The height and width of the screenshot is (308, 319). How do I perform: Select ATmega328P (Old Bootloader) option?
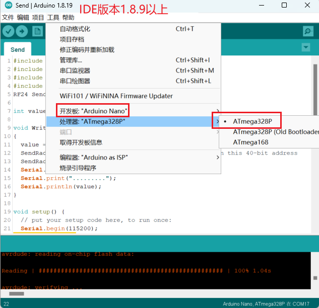269,132
